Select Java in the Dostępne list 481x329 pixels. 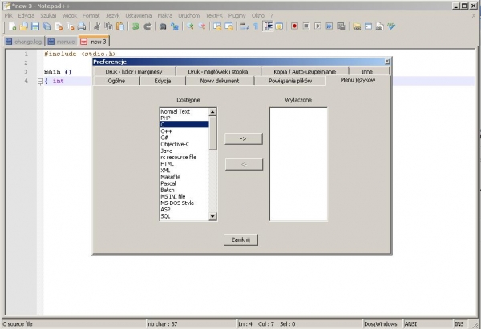pyautogui.click(x=167, y=150)
